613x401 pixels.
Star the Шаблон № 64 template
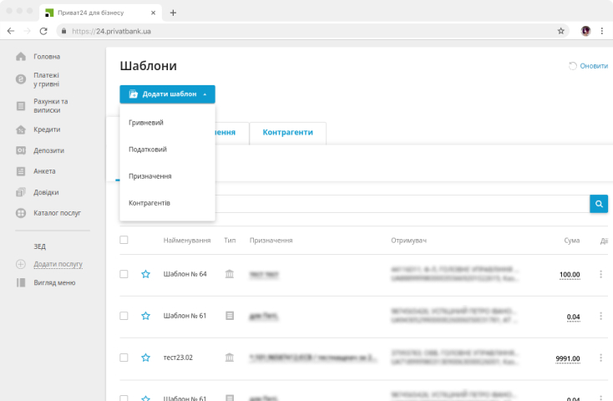tap(145, 274)
